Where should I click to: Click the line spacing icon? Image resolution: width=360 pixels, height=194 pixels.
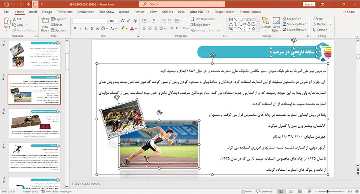coord(177,21)
